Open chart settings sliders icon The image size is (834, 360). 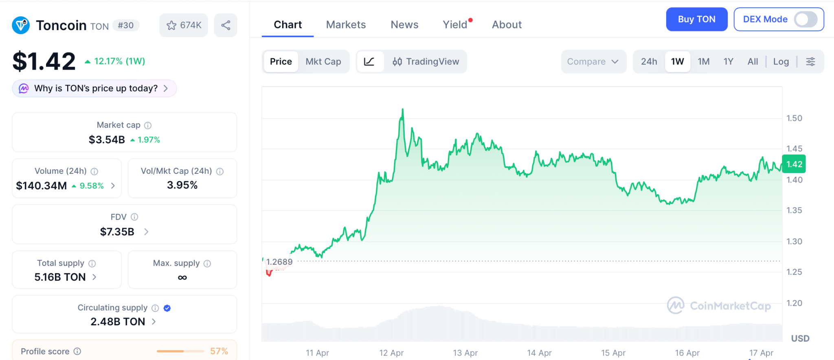point(810,61)
